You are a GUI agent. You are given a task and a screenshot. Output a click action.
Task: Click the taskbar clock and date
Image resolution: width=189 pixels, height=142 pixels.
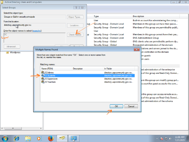[x=180, y=139]
